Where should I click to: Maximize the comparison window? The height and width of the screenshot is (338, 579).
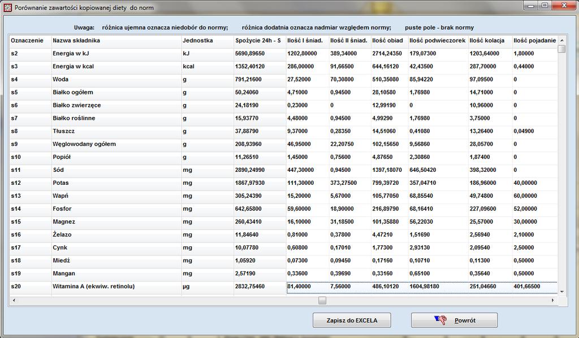click(x=545, y=6)
